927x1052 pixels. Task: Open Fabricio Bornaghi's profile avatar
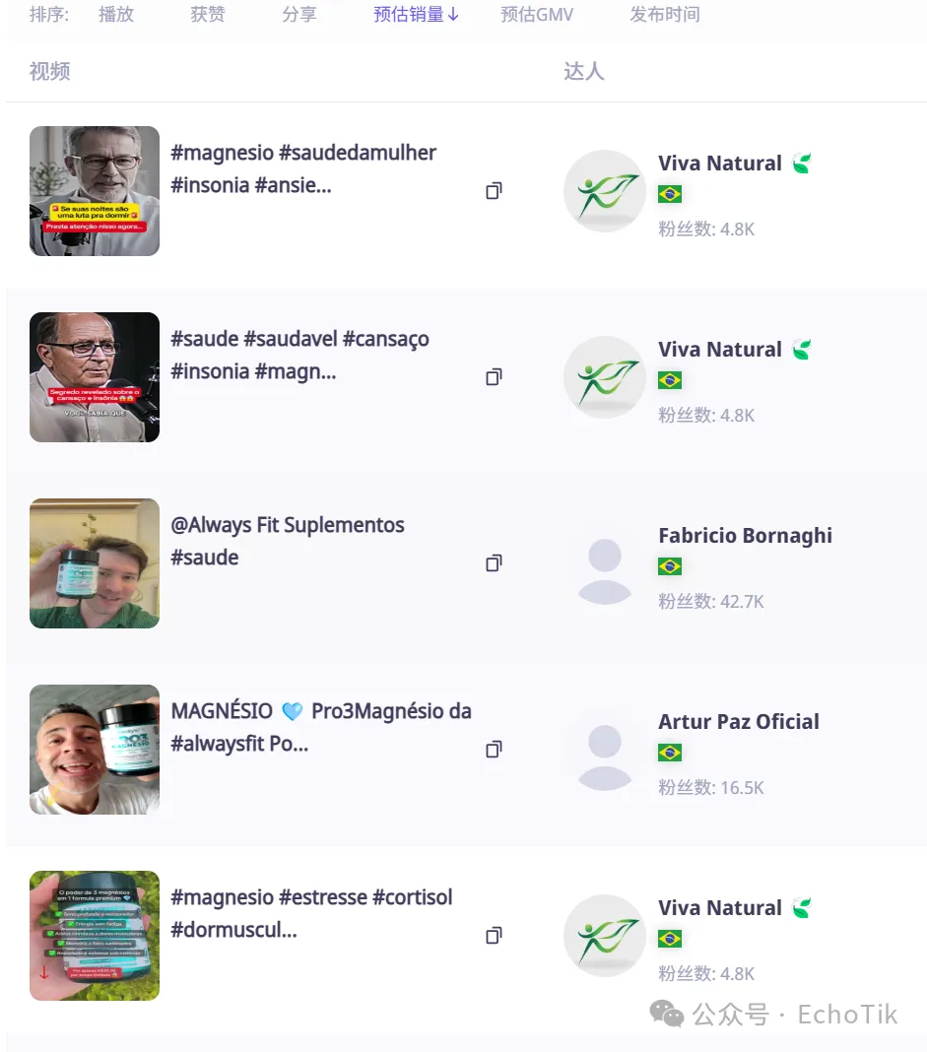(x=604, y=563)
